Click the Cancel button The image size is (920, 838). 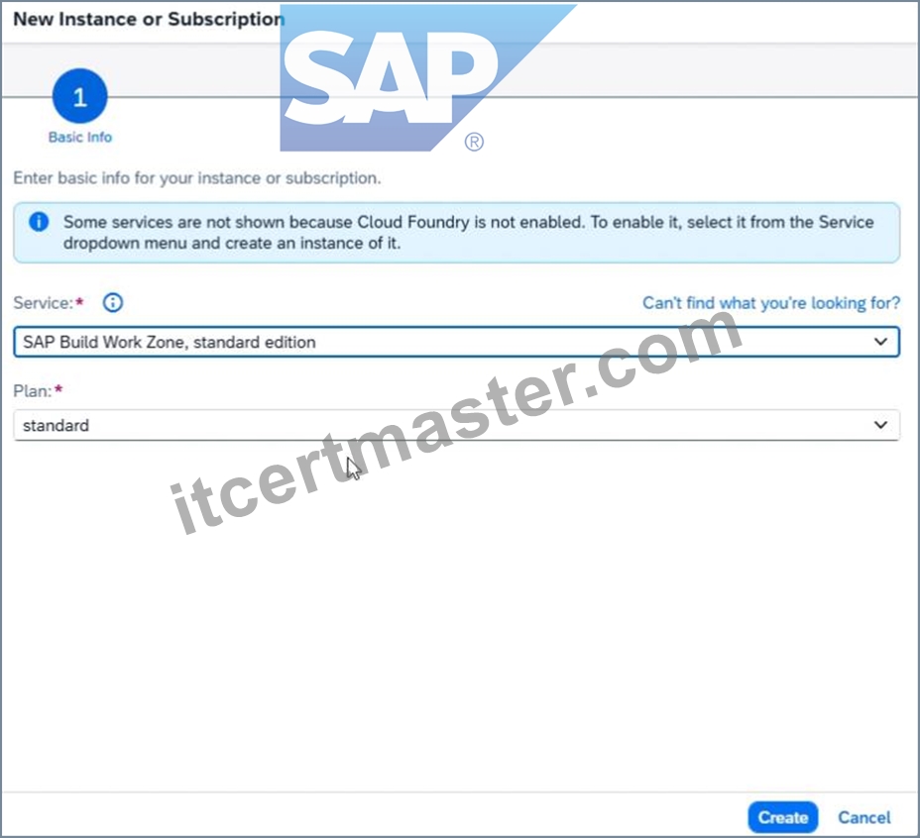click(x=863, y=817)
